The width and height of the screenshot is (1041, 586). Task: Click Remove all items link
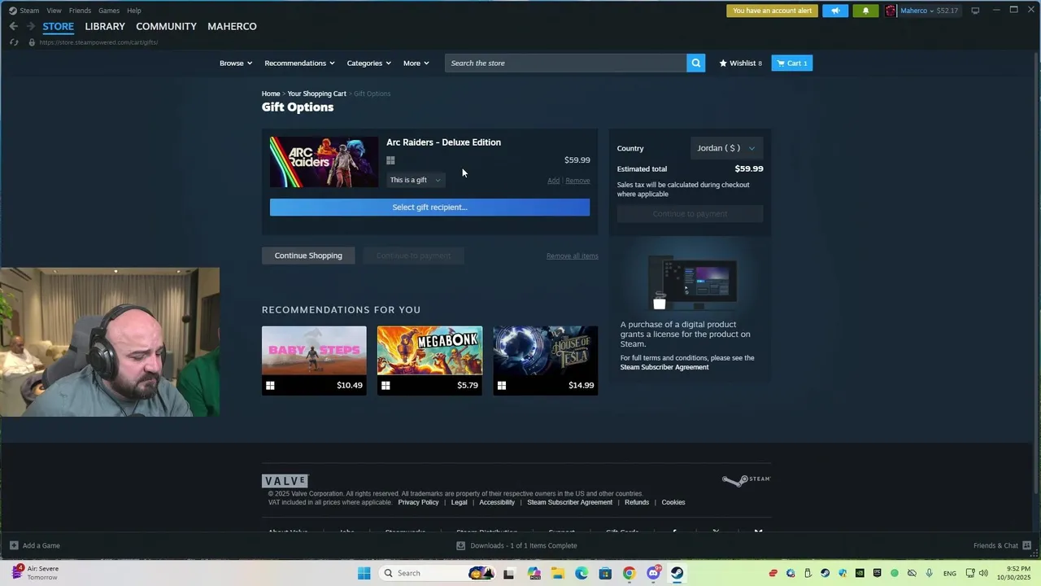click(x=572, y=256)
